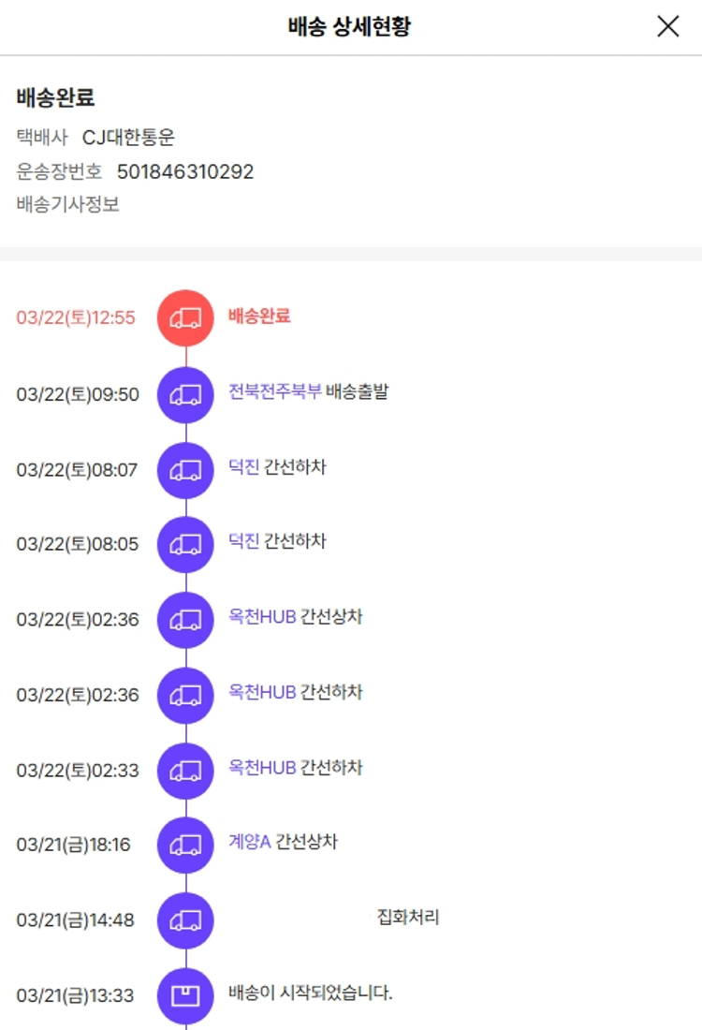
Task: Click the 전북전주북부 배송출발 truck icon
Action: [185, 394]
